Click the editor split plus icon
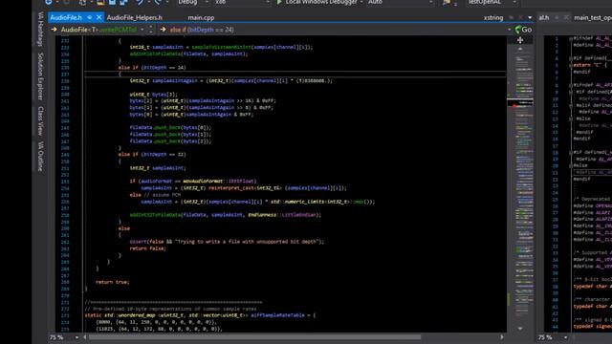 pos(520,40)
